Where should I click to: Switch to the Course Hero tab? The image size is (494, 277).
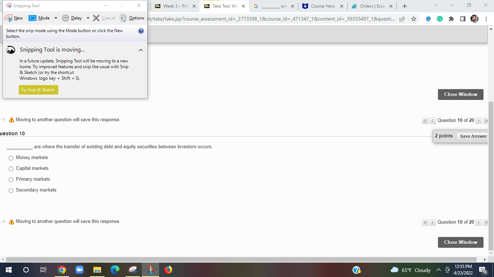(x=323, y=6)
